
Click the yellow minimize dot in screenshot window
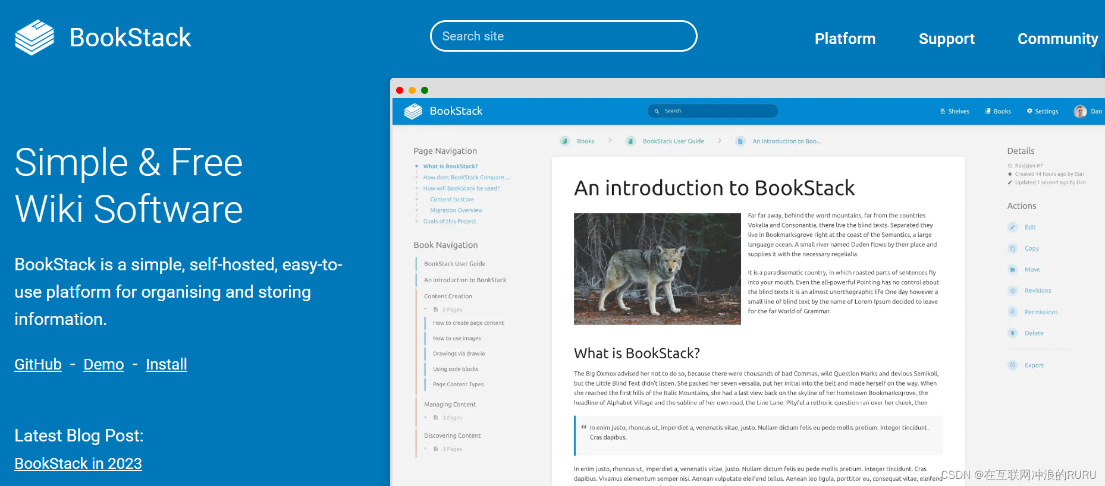click(412, 90)
